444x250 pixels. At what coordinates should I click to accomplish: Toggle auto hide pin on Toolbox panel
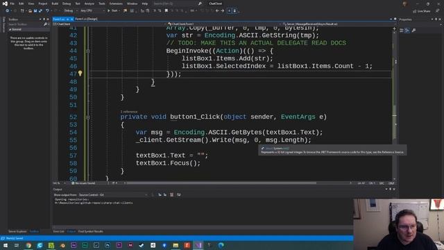pos(44,19)
